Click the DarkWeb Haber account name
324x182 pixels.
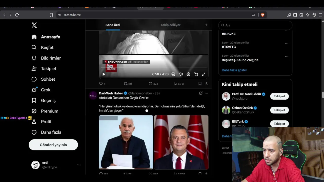111,93
